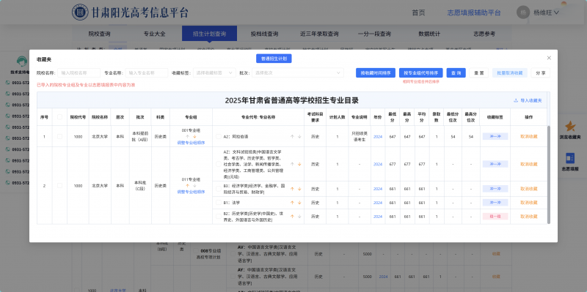The image size is (587, 292).
Task: Open the 收藏标签 dropdown
Action: pos(214,72)
